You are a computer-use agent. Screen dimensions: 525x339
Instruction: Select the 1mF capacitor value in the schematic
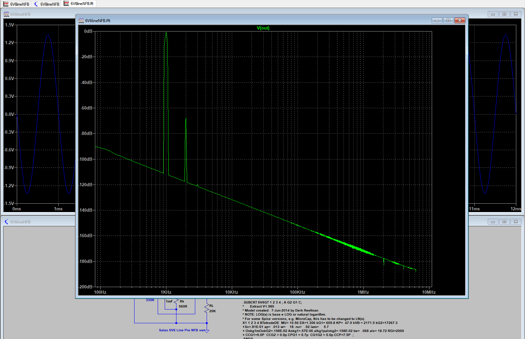coord(169,301)
